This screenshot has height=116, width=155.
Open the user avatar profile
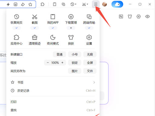pos(104,4)
